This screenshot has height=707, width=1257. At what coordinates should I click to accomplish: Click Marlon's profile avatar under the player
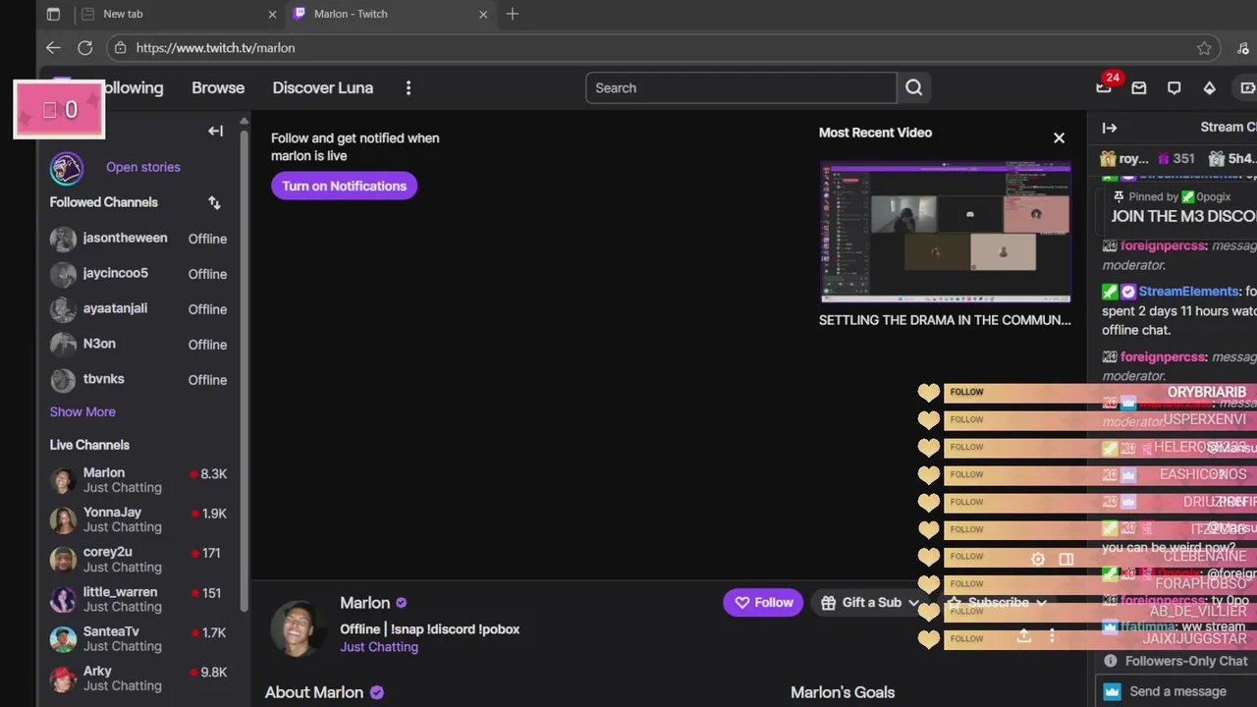(299, 628)
